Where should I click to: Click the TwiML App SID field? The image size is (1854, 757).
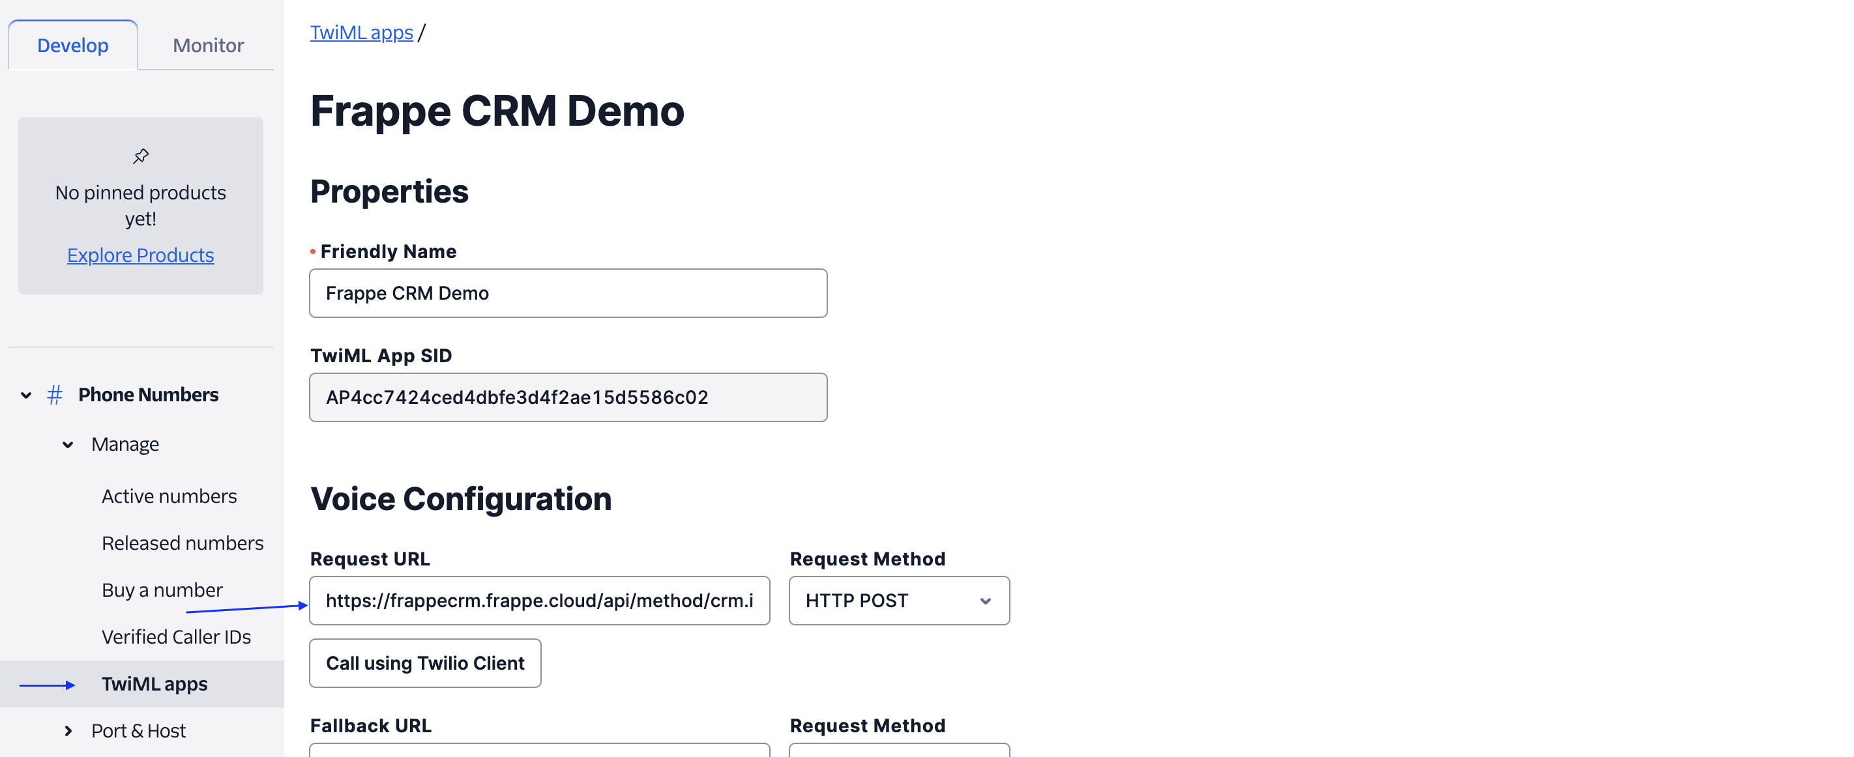point(568,397)
